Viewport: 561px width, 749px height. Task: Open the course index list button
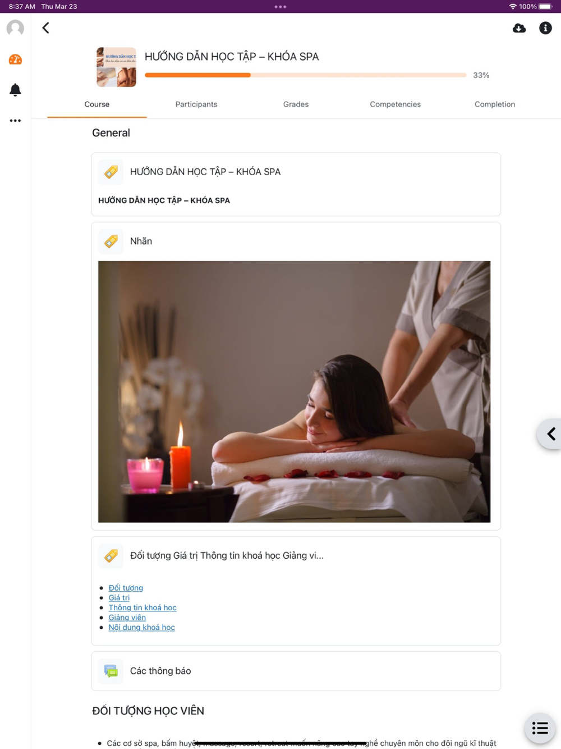click(540, 728)
